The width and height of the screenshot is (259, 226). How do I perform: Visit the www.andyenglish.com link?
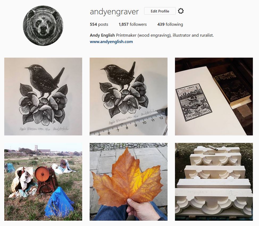[x=111, y=42]
